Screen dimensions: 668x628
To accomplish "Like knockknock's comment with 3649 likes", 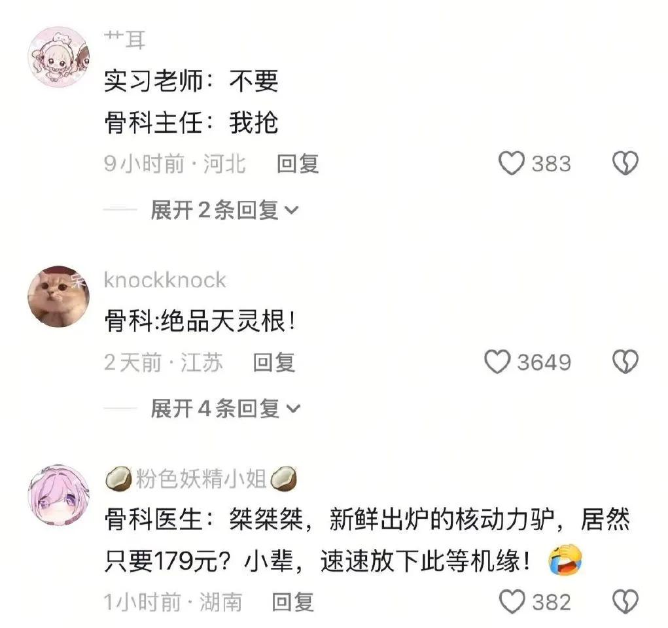I will (497, 362).
